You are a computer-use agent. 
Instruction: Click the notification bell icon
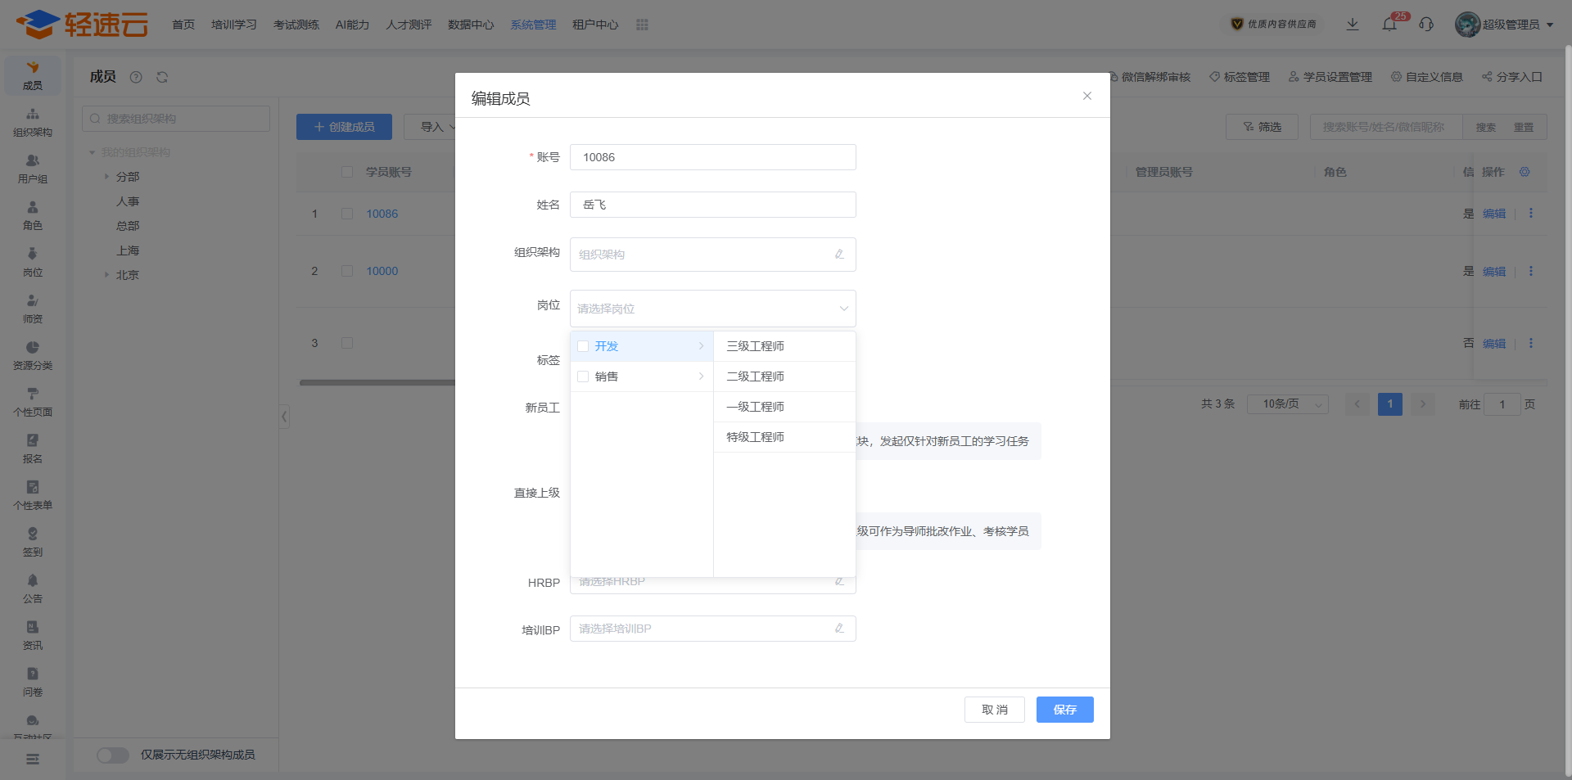coord(1389,25)
